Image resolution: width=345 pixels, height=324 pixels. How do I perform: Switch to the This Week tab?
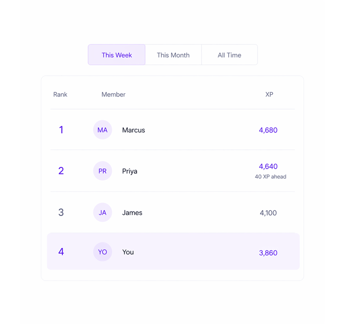[116, 55]
